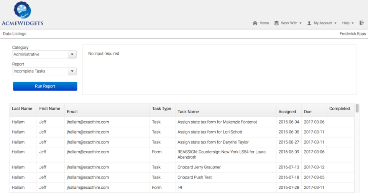The height and width of the screenshot is (193, 368).
Task: Go to the Home page link
Action: coord(264,23)
